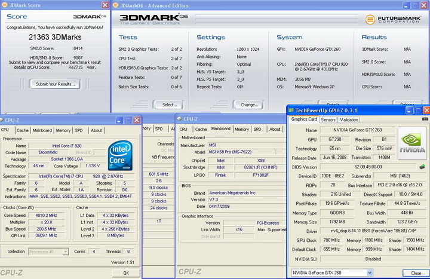Open Memory tab in CPU-Z processor window
Screen dimensions: 430x279
coord(63,130)
